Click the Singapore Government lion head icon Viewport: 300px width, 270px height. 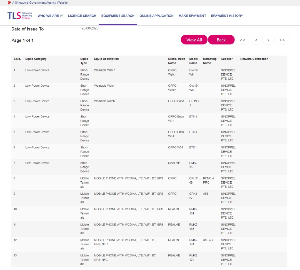(9, 2)
